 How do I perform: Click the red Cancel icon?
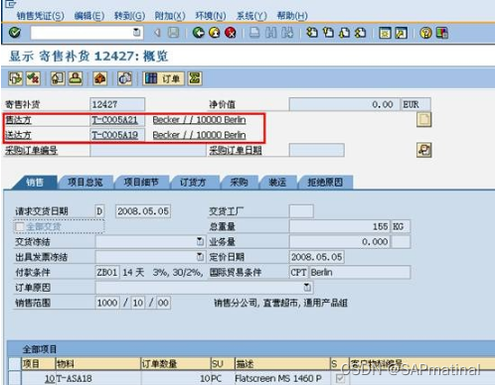[231, 33]
